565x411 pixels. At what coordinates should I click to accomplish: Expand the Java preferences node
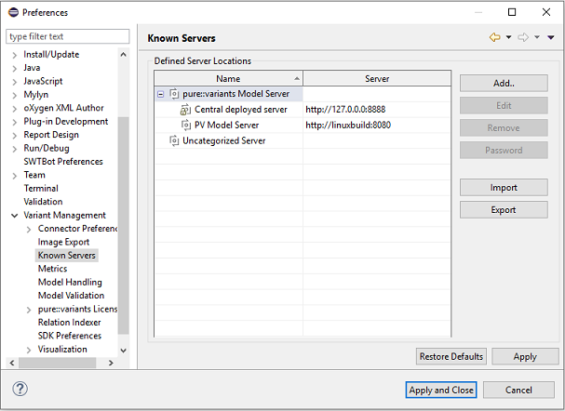click(x=14, y=69)
